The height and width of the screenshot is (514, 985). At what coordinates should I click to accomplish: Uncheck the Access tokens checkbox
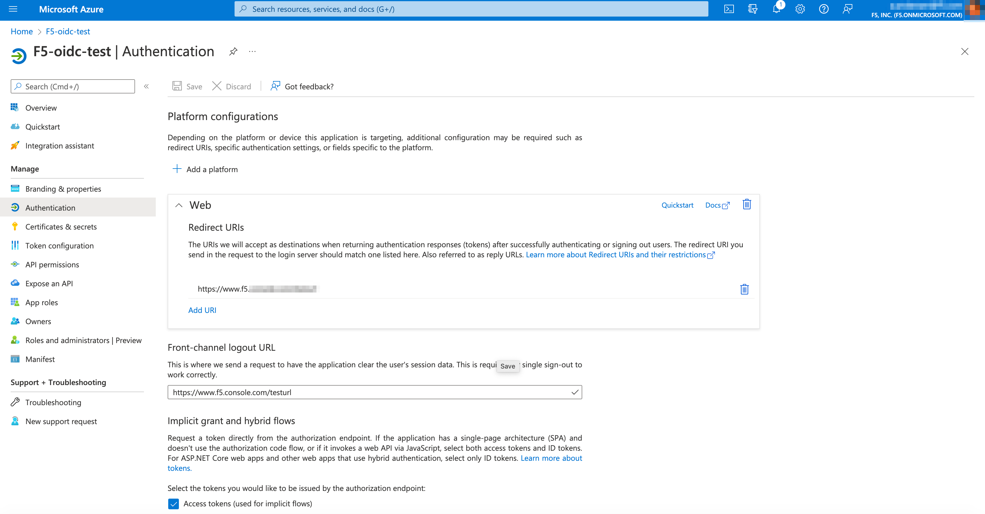(x=173, y=504)
